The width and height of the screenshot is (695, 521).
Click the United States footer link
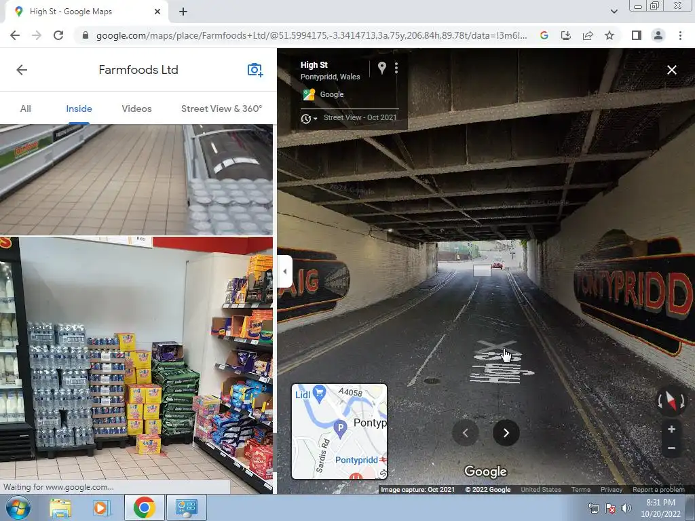tap(541, 490)
